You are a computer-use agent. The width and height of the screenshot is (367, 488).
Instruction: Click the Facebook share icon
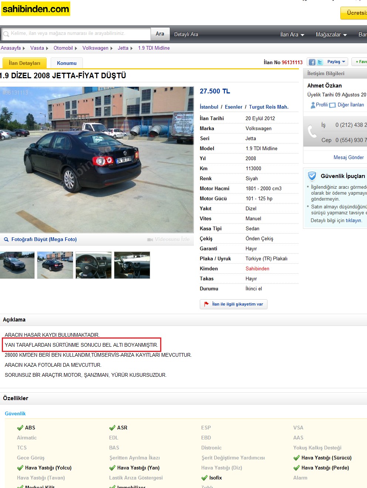312,62
